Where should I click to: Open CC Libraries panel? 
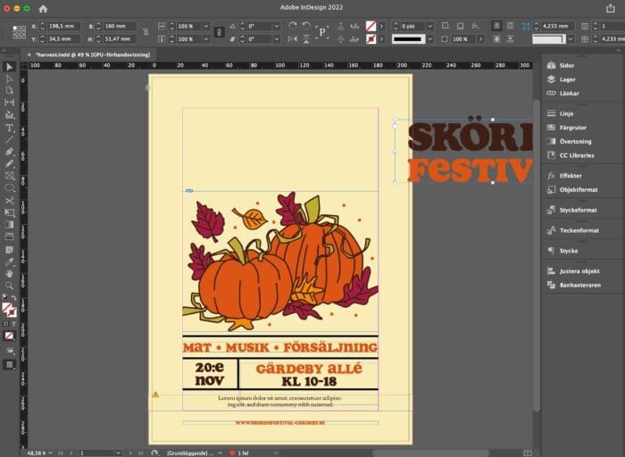pos(577,155)
